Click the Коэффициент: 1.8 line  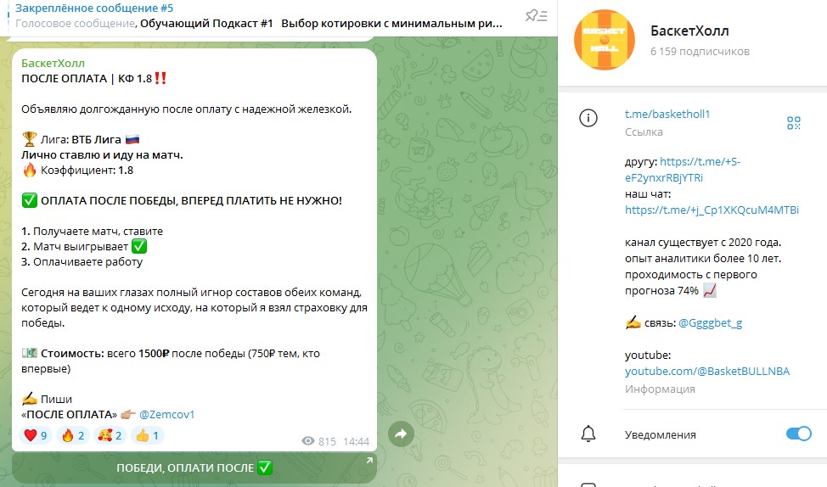[x=77, y=171]
